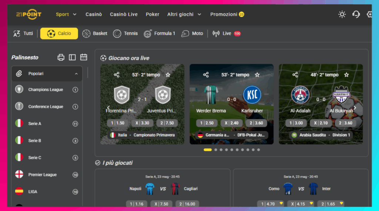Bet 2 at 3.60 on Al Bukiryah
Screen dimensions: 379x211
click(x=345, y=123)
